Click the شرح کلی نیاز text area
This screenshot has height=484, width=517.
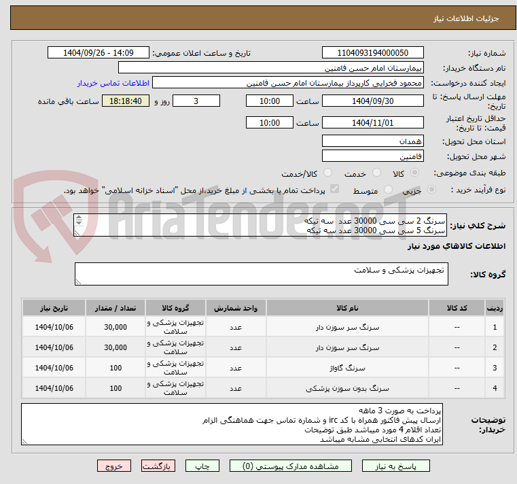(x=260, y=225)
